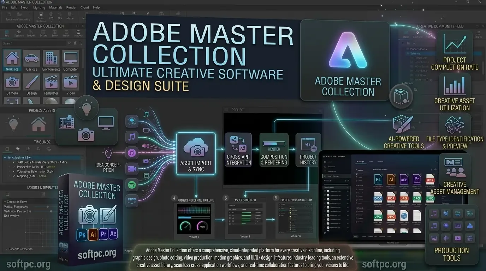
Task: Collapse the Cenostion section in Layouts & Templates
Action: (5, 202)
